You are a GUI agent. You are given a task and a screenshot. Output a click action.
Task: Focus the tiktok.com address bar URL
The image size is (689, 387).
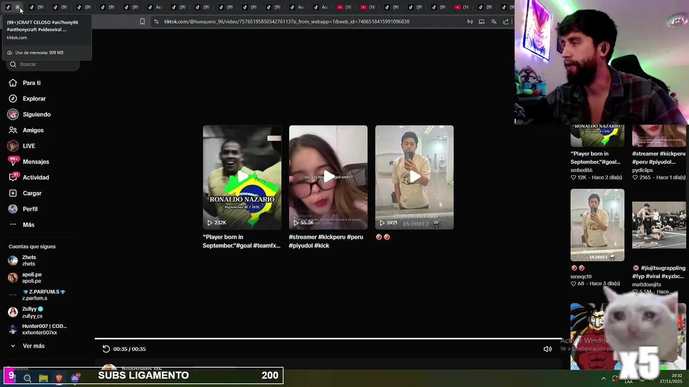[286, 21]
